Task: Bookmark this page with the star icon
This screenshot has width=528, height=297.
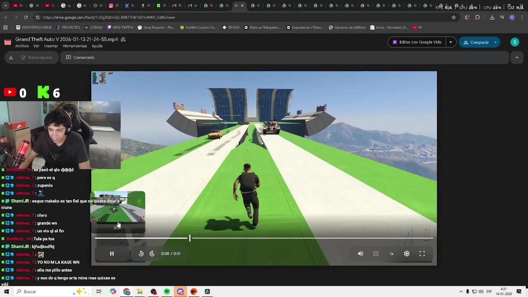Action: point(454,17)
